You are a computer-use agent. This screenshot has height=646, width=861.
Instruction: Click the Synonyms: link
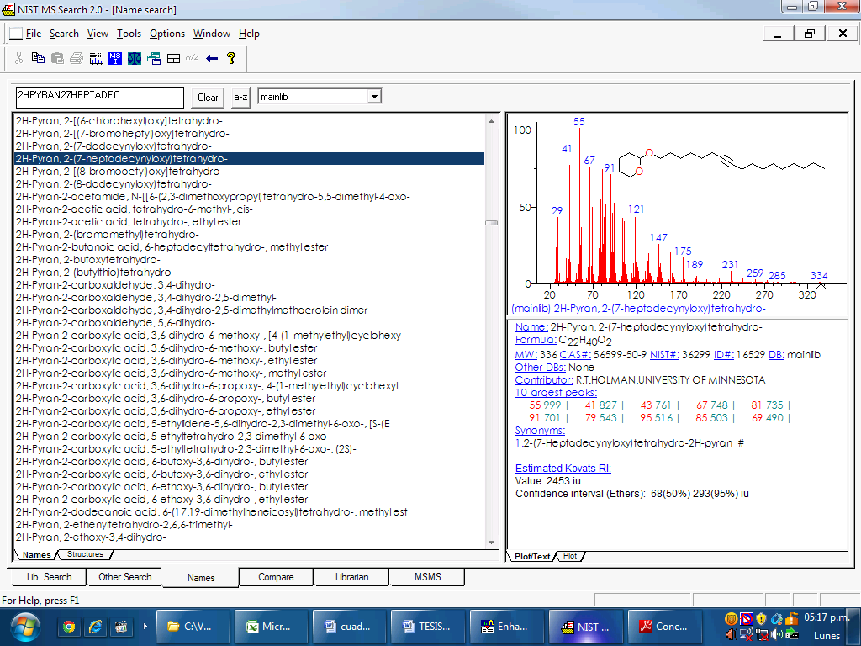pyautogui.click(x=540, y=430)
